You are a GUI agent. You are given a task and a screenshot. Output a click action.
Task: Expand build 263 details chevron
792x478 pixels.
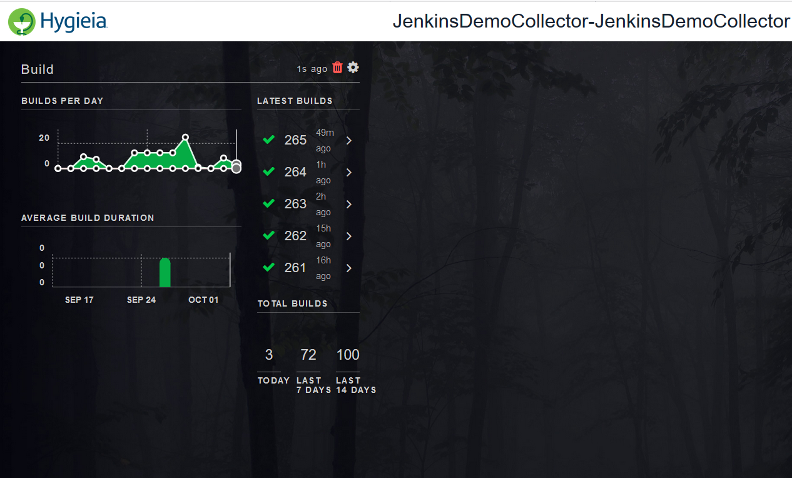[349, 205]
